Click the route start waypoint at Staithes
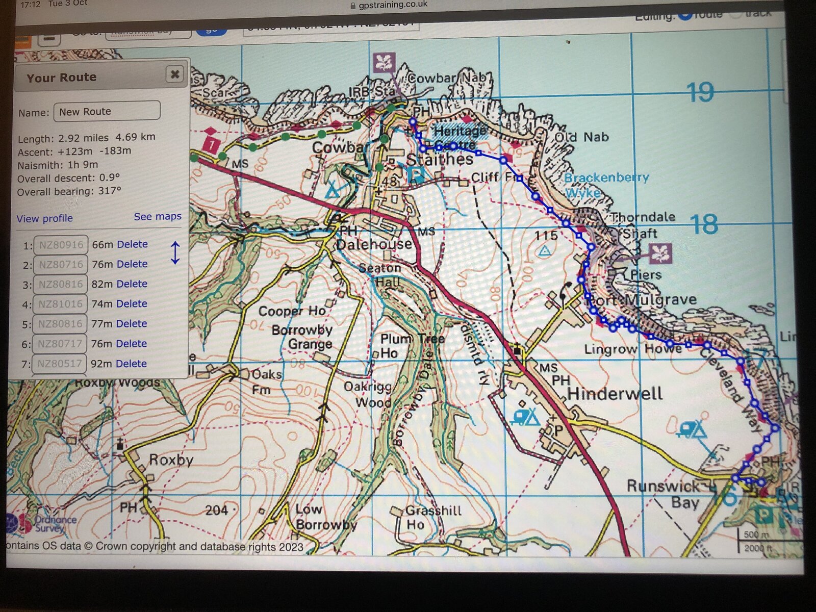816x612 pixels. pos(413,121)
